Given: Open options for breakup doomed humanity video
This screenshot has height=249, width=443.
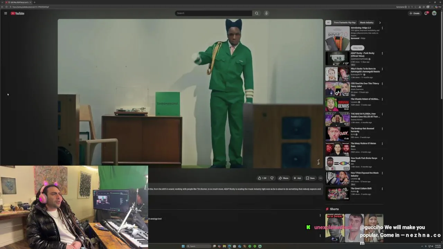Looking at the screenshot, I should click(382, 129).
